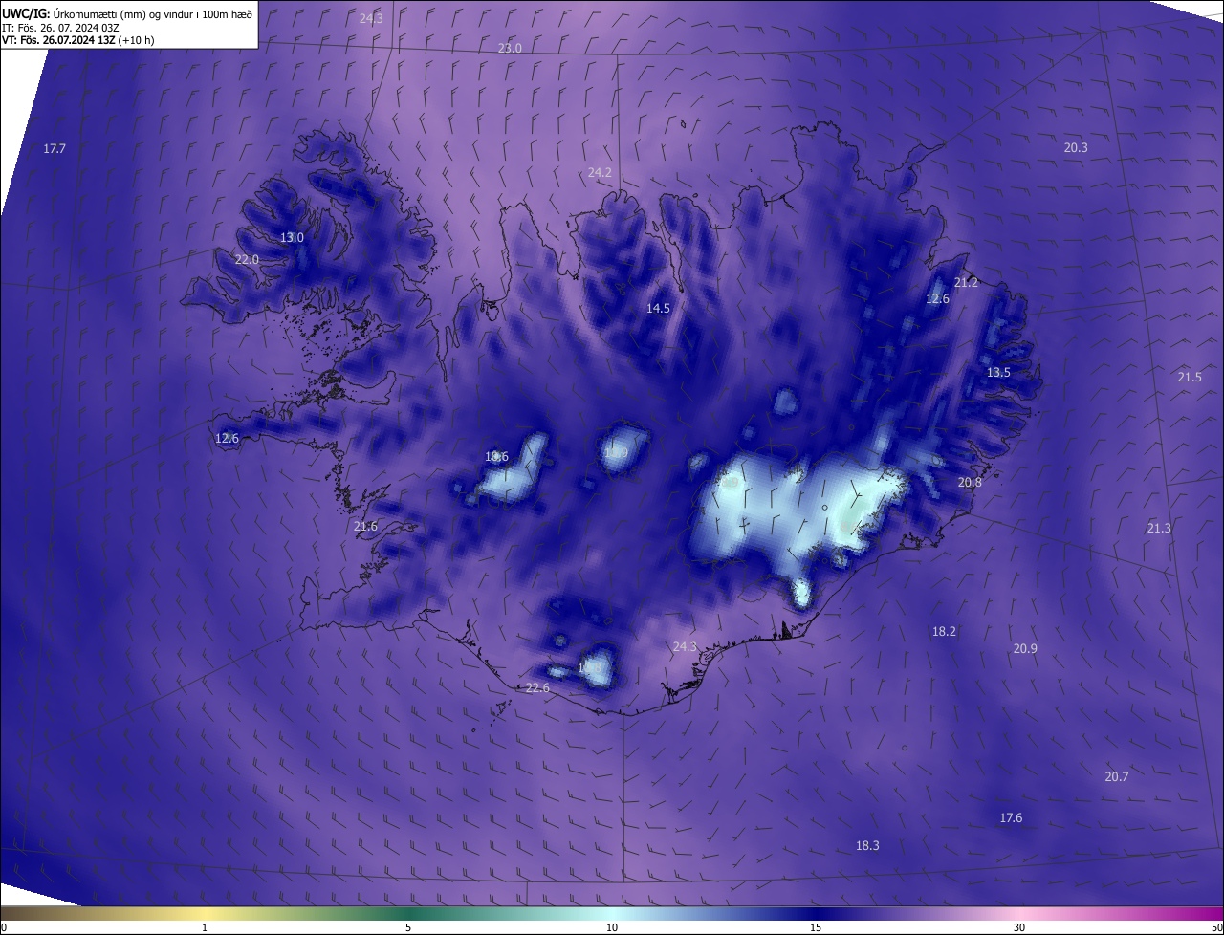The height and width of the screenshot is (935, 1224).
Task: Click the 20.7 value label
Action: click(x=1116, y=777)
